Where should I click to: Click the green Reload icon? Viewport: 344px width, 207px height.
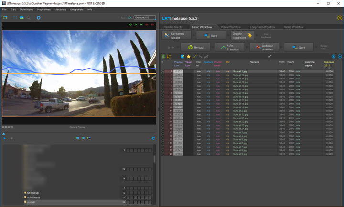189,47
